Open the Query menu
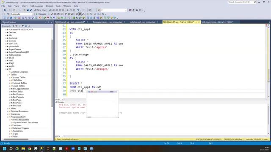 [25, 6]
